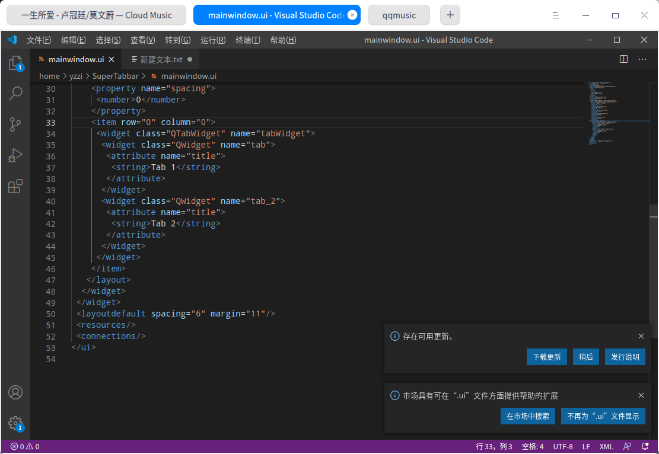
Task: Click the 下载更新 button
Action: click(x=546, y=357)
